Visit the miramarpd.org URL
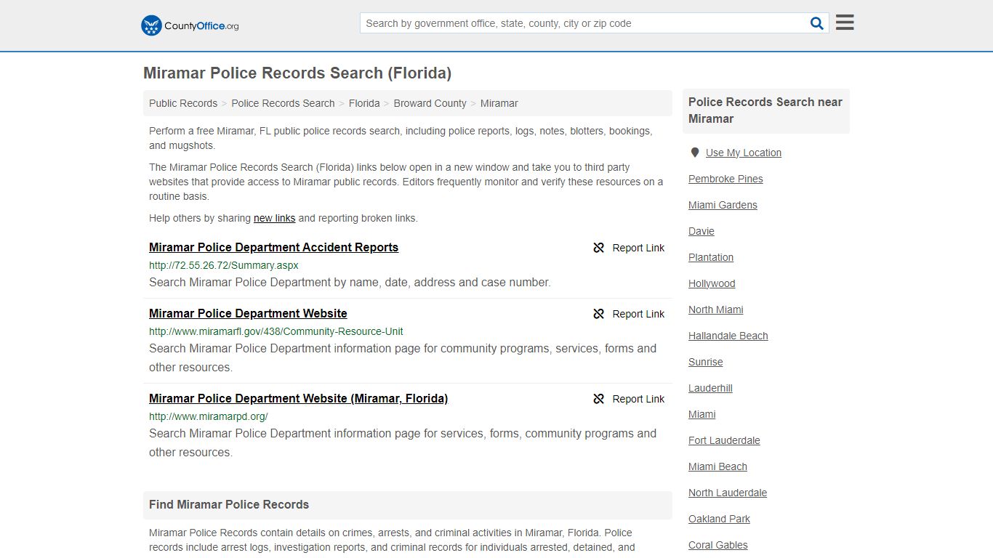Viewport: 993px width, 558px height. (x=209, y=416)
